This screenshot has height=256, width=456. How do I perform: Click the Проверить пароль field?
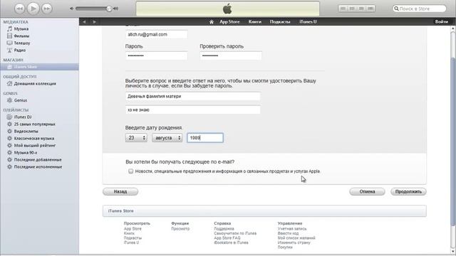[x=231, y=55]
